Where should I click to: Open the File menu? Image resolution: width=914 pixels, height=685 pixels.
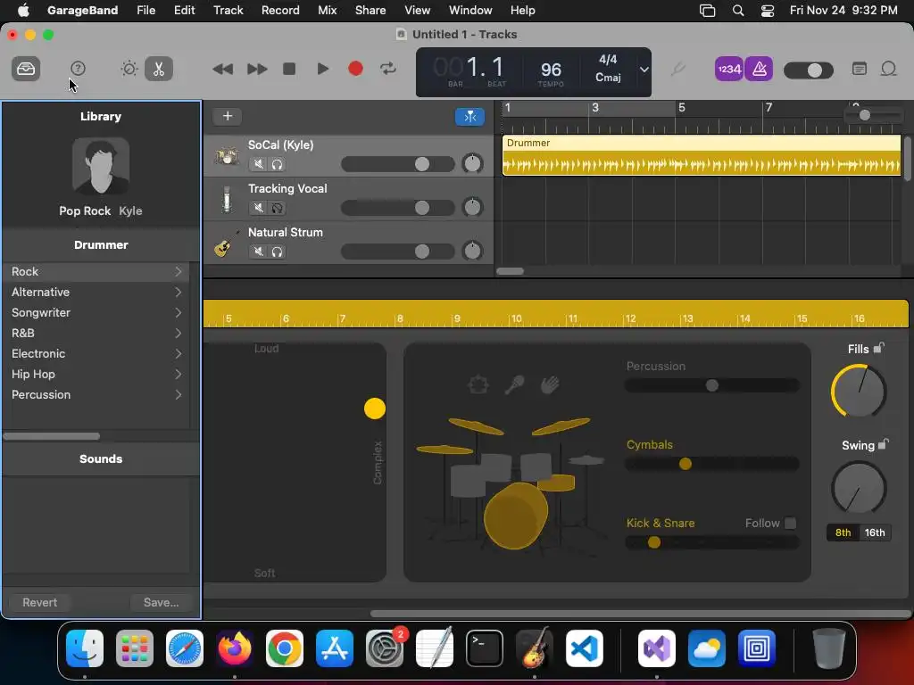145,10
